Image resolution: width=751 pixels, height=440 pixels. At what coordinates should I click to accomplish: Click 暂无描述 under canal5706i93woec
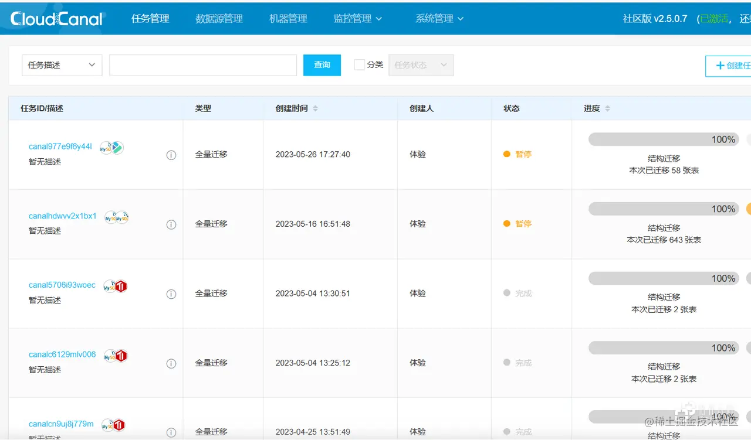click(x=45, y=301)
